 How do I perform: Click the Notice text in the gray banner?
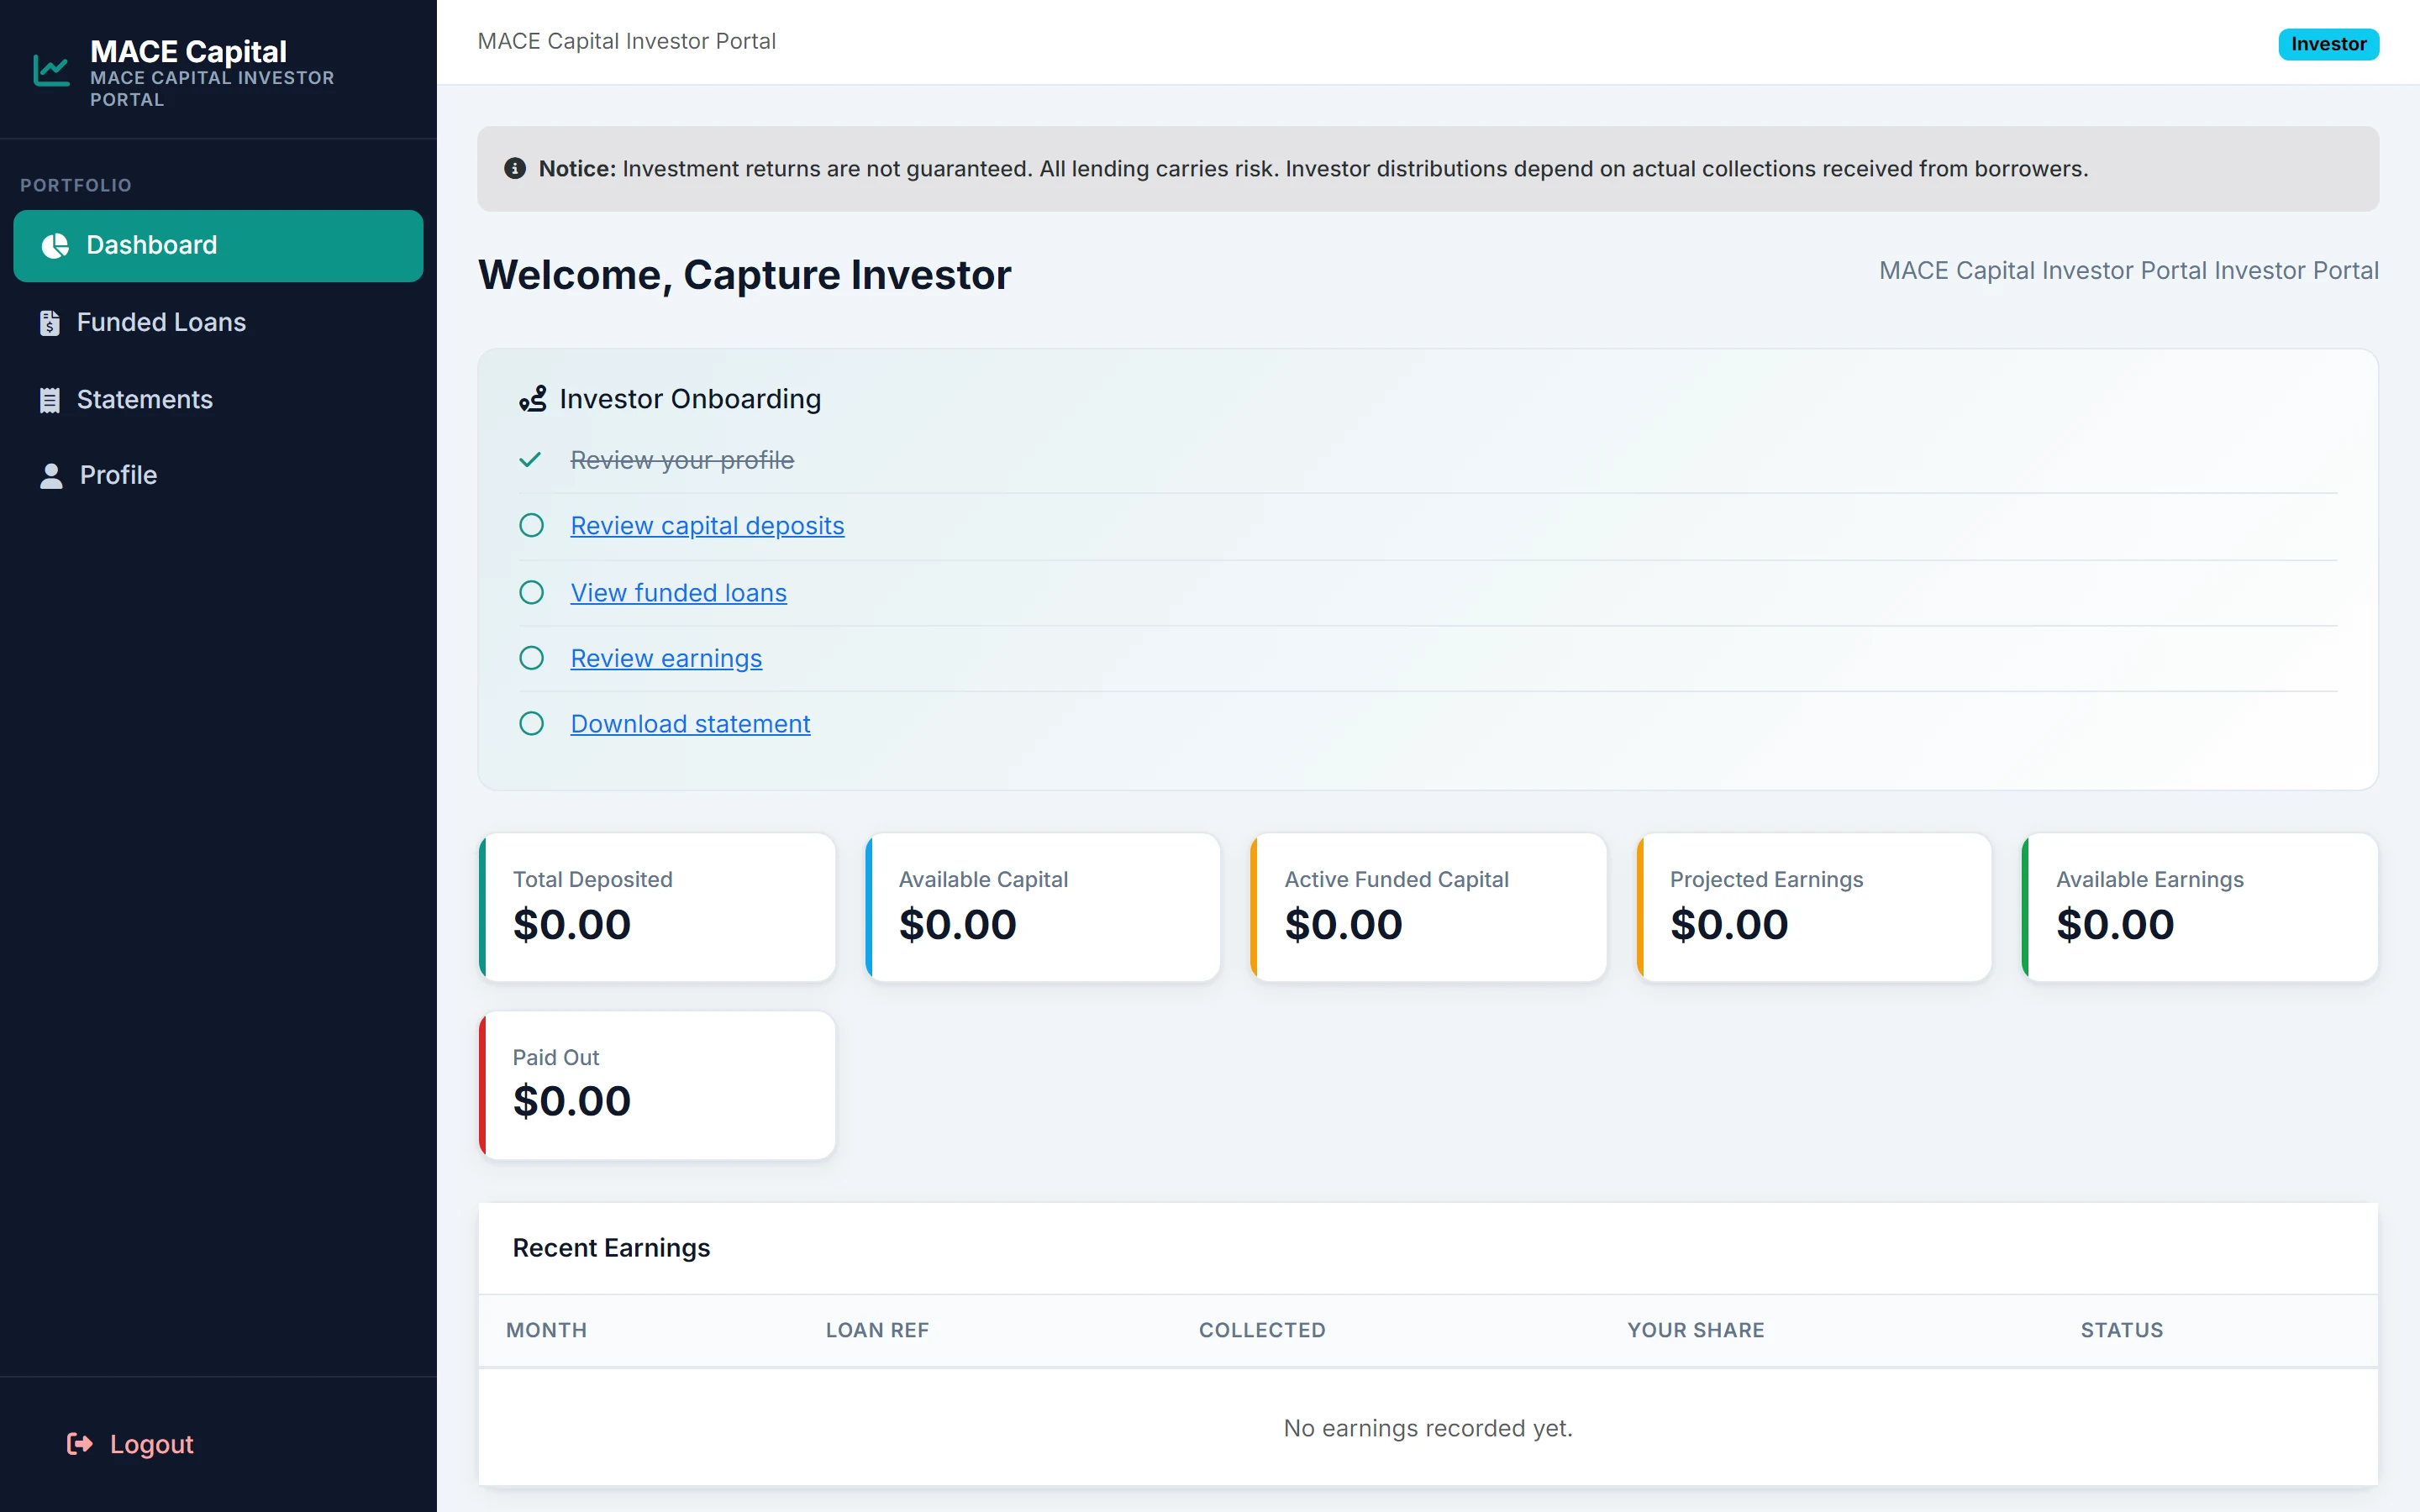[x=1313, y=169]
